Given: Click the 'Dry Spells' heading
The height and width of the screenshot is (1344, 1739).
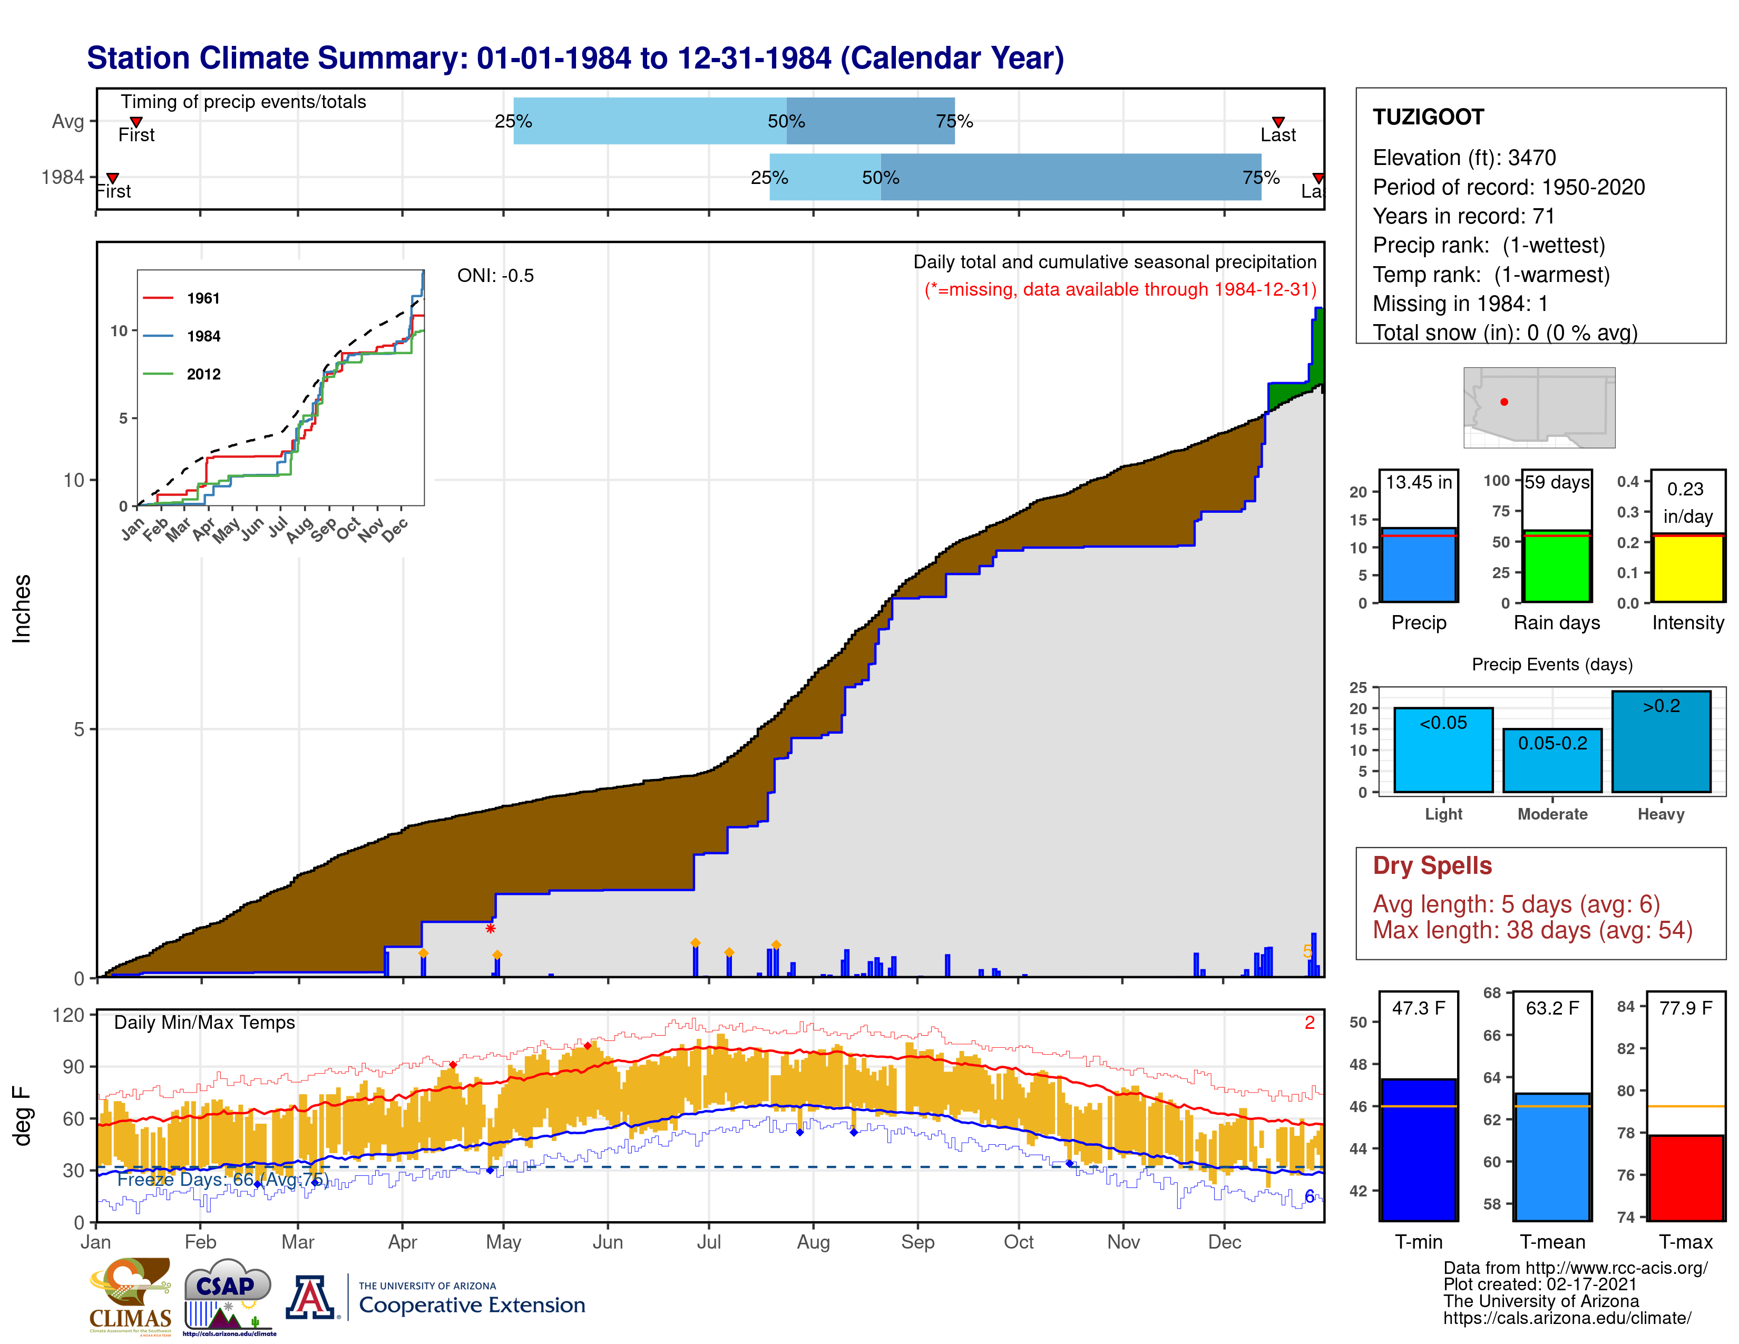Looking at the screenshot, I should (x=1432, y=865).
